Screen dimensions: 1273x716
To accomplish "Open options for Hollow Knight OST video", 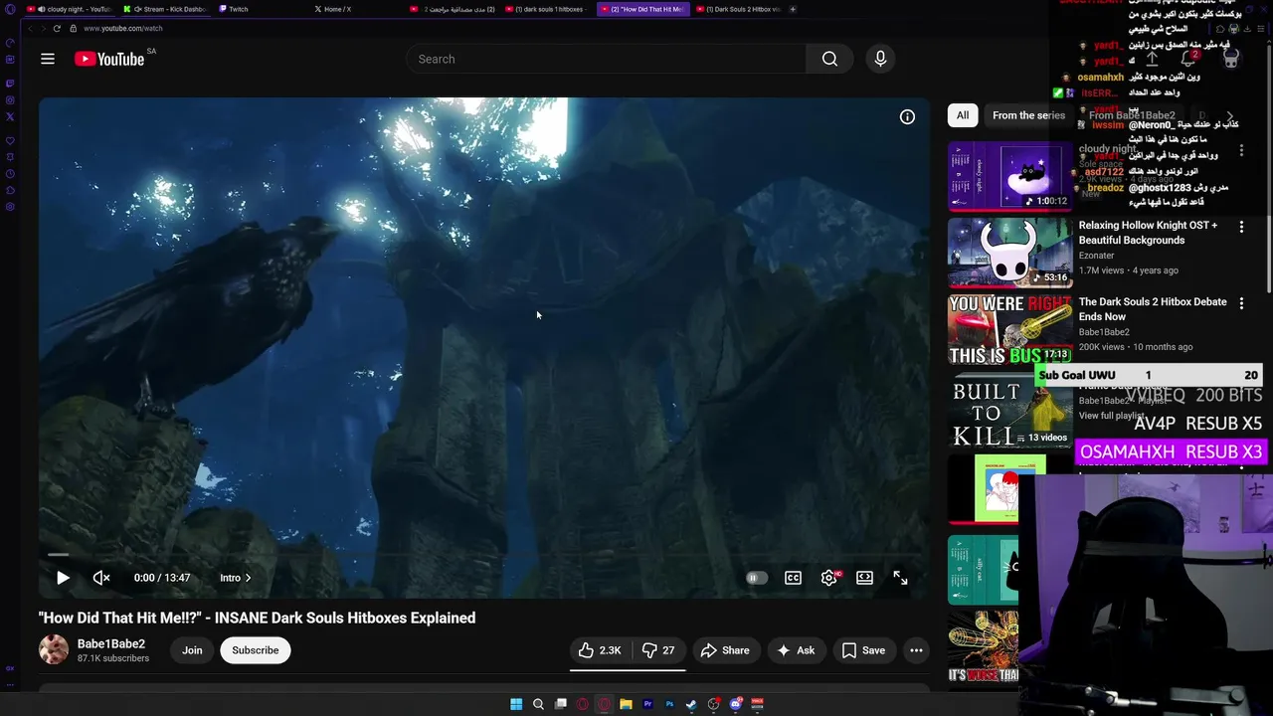I will click(x=1241, y=227).
